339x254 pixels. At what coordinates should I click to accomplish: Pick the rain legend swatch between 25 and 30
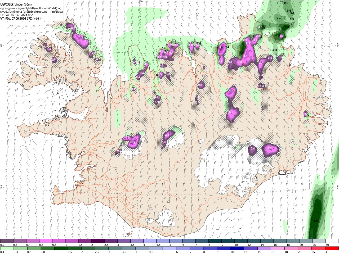click(318, 248)
